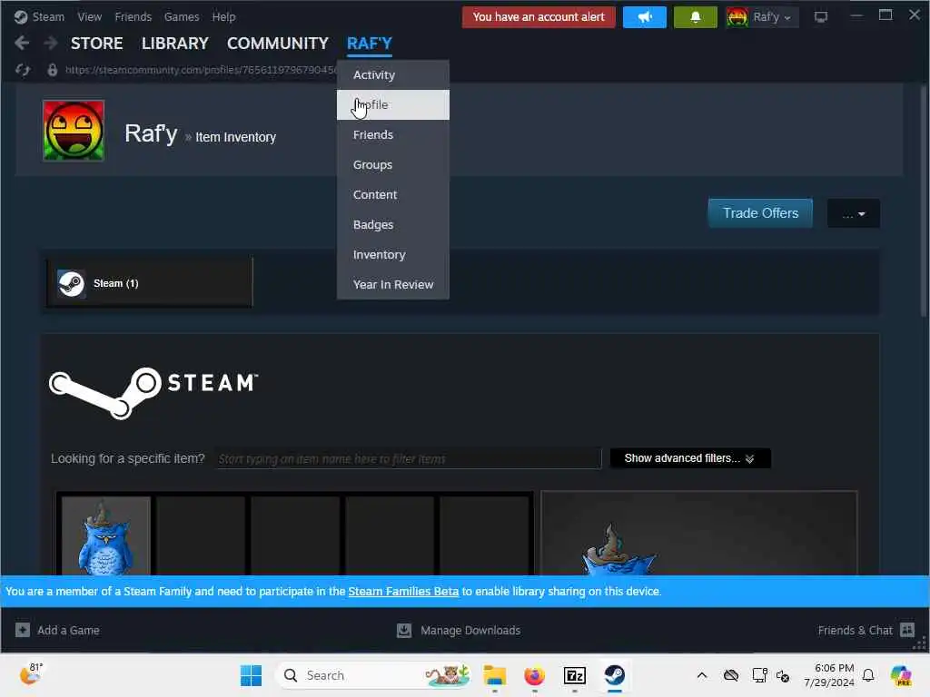Screen dimensions: 930x697
Task: Open Firefox from the taskbar
Action: pos(534,675)
